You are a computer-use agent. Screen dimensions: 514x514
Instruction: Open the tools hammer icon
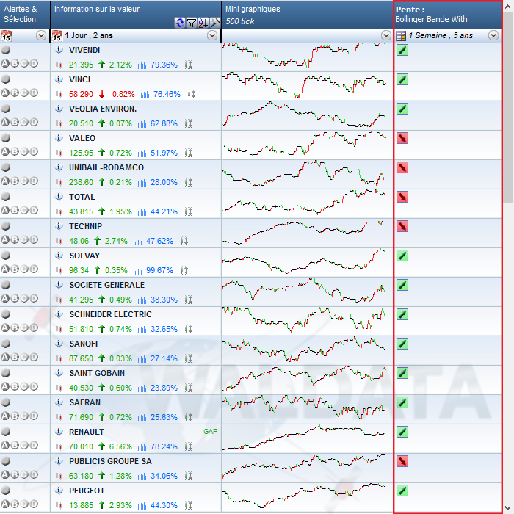(x=214, y=23)
